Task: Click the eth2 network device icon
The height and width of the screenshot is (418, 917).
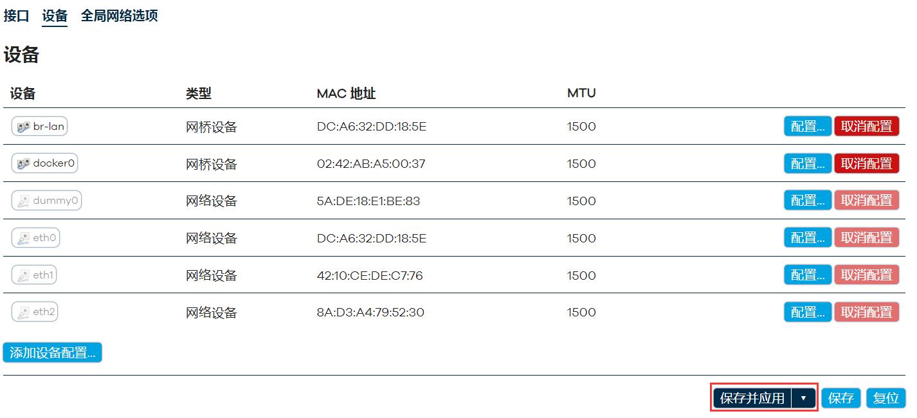Action: tap(23, 313)
